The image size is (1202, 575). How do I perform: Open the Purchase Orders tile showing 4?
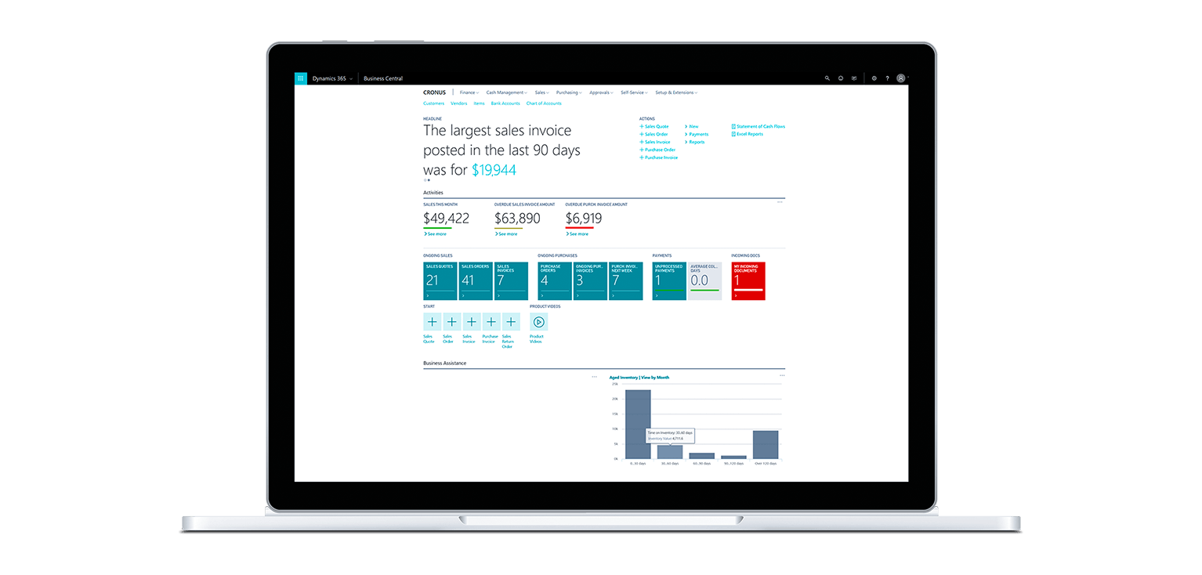pos(555,281)
